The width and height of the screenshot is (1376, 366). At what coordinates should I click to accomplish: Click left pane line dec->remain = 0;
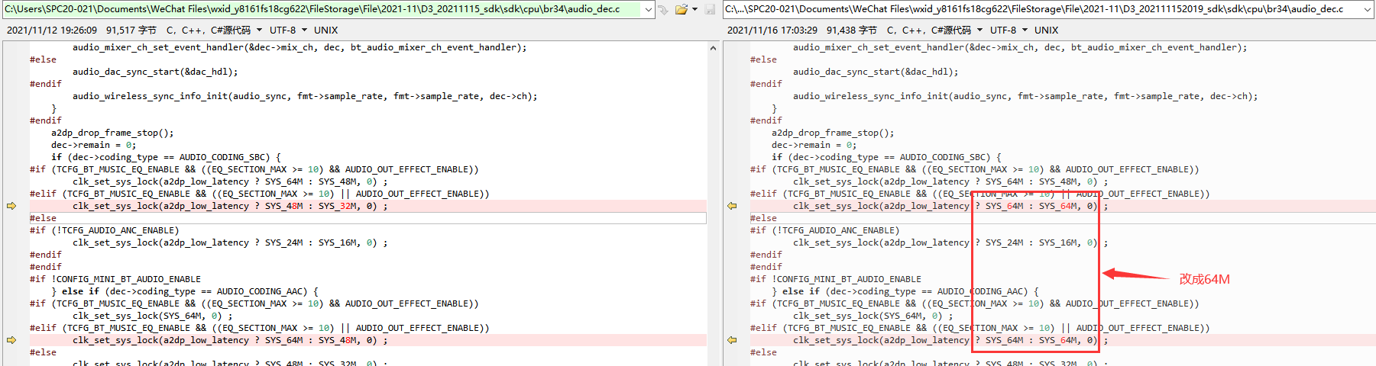coord(94,145)
